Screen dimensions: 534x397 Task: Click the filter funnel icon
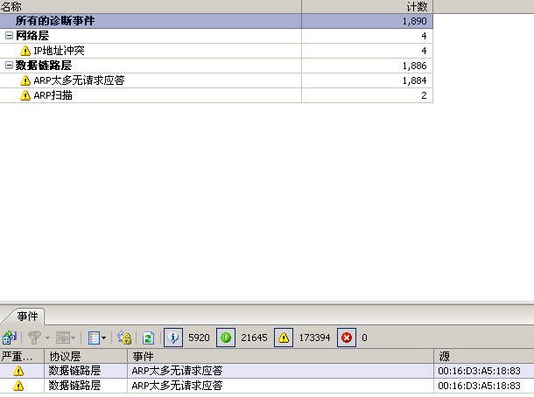point(34,338)
